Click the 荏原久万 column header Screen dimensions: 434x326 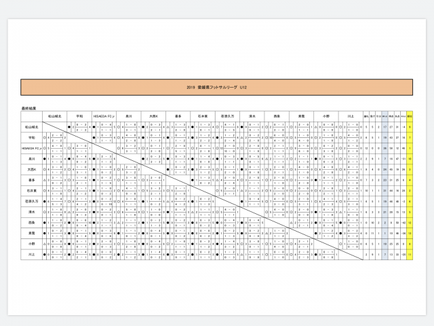click(228, 116)
